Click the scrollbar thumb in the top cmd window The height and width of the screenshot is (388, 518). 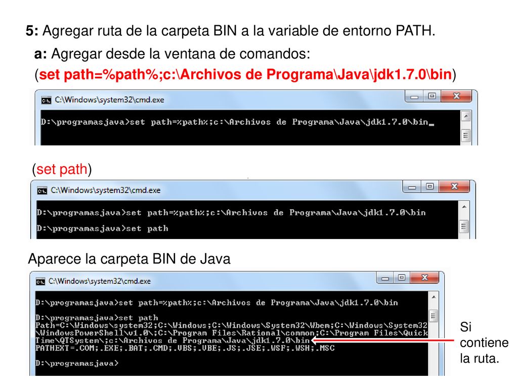(466, 135)
